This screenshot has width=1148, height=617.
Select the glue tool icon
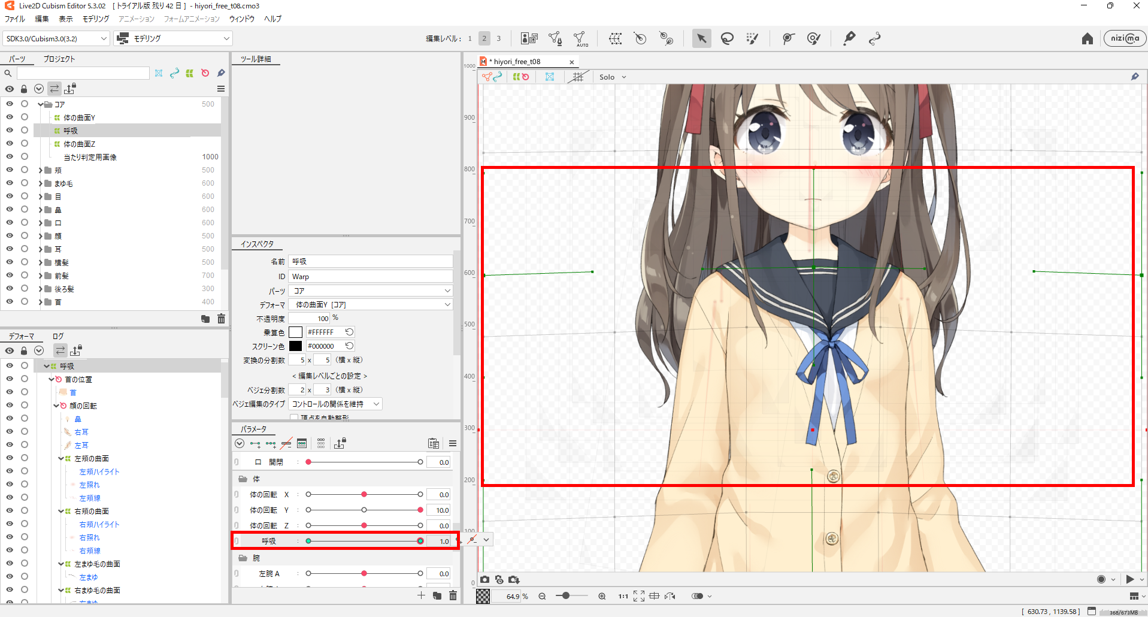(849, 39)
